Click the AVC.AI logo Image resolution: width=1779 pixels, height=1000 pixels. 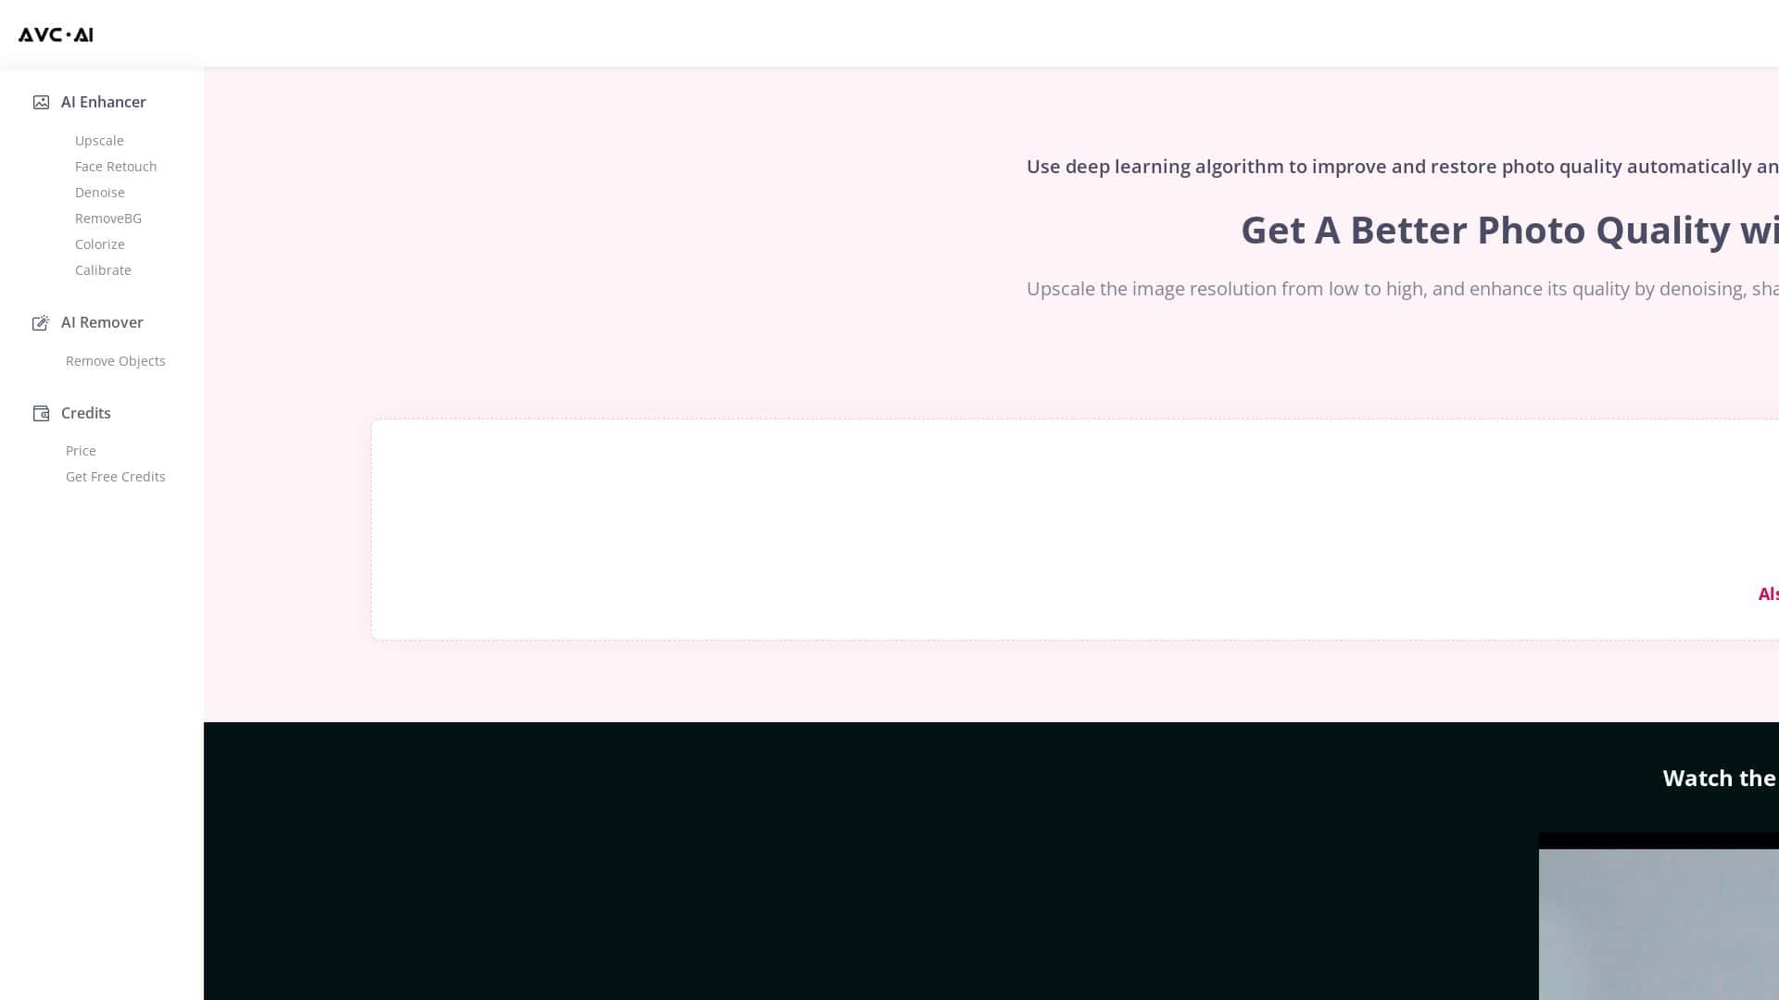(56, 34)
